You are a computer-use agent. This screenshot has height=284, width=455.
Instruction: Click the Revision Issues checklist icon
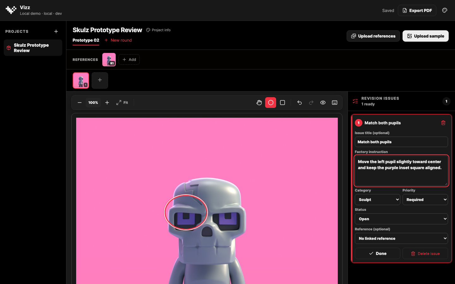355,101
